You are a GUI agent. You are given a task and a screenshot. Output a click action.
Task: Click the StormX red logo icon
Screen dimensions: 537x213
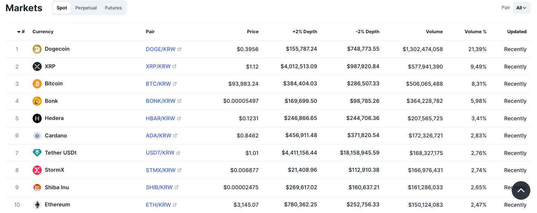(x=37, y=170)
